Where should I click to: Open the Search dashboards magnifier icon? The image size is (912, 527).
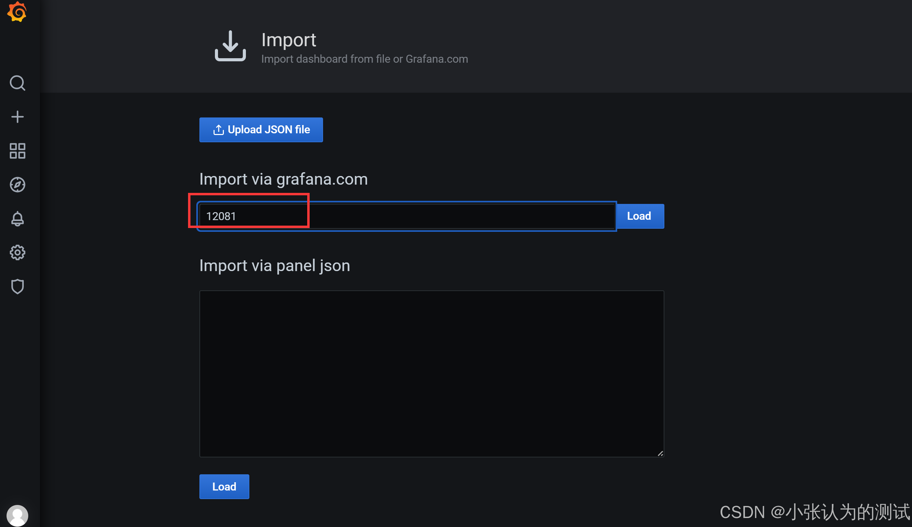[x=17, y=83]
